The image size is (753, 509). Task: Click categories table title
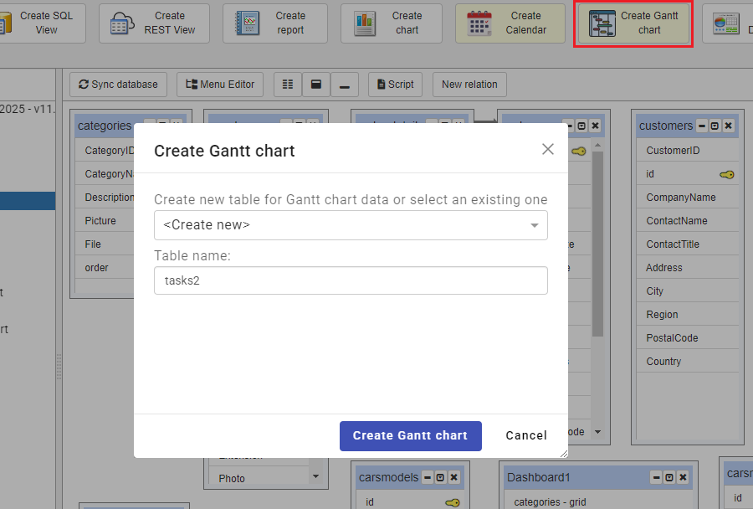pyautogui.click(x=105, y=126)
